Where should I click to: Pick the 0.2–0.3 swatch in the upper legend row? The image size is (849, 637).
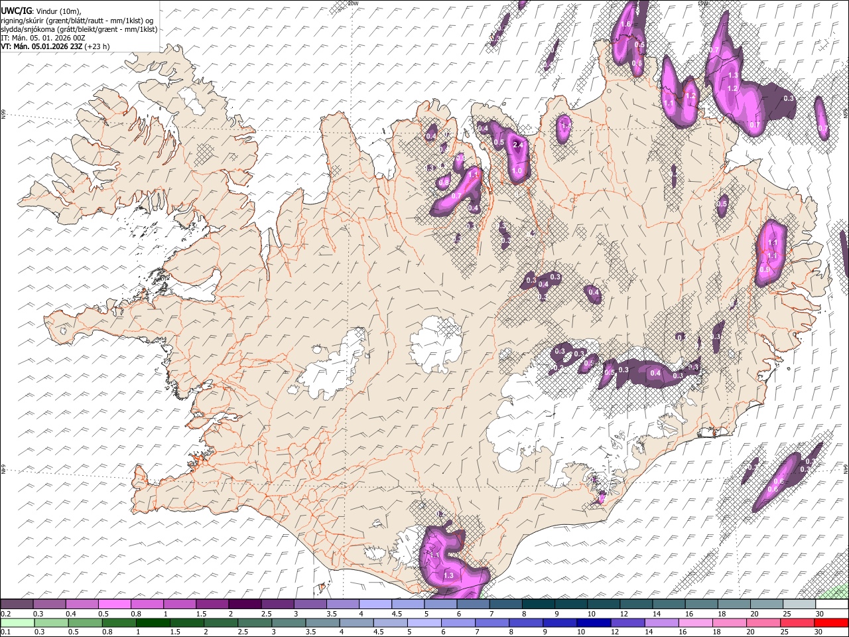tap(17, 604)
